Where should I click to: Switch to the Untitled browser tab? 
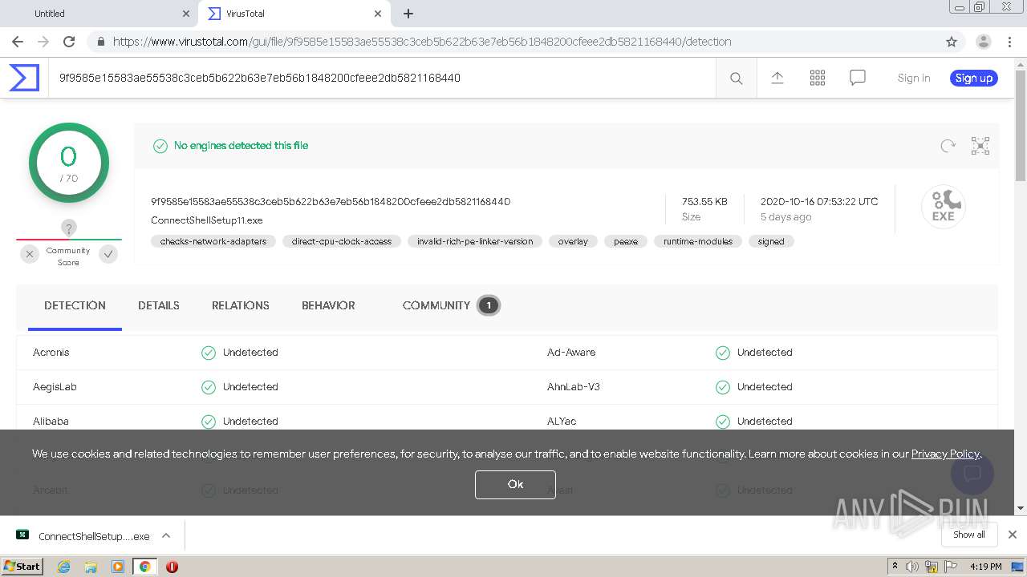99,14
